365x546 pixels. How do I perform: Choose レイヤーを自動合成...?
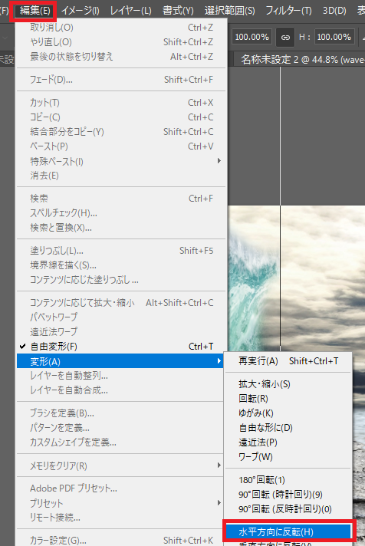click(x=120, y=390)
